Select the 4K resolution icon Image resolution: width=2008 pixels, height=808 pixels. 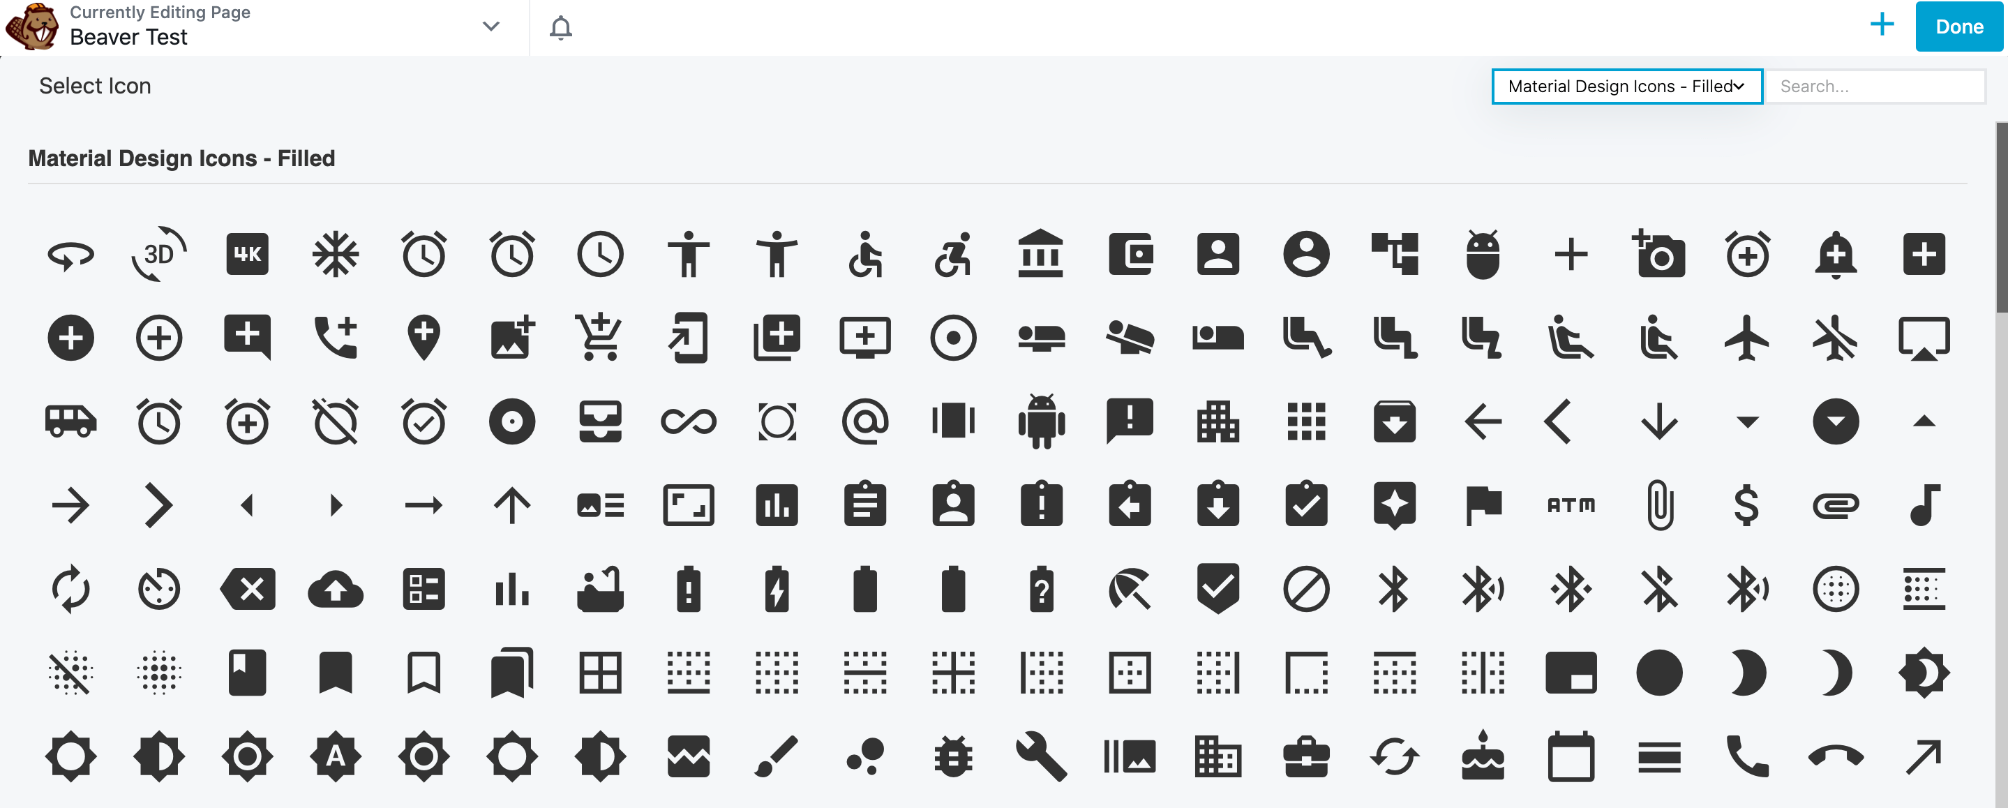tap(246, 253)
